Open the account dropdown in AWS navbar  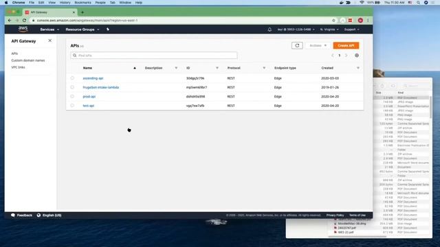coord(296,30)
